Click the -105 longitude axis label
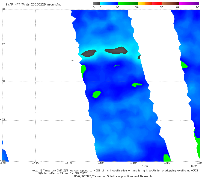 pyautogui.click(x=101, y=163)
